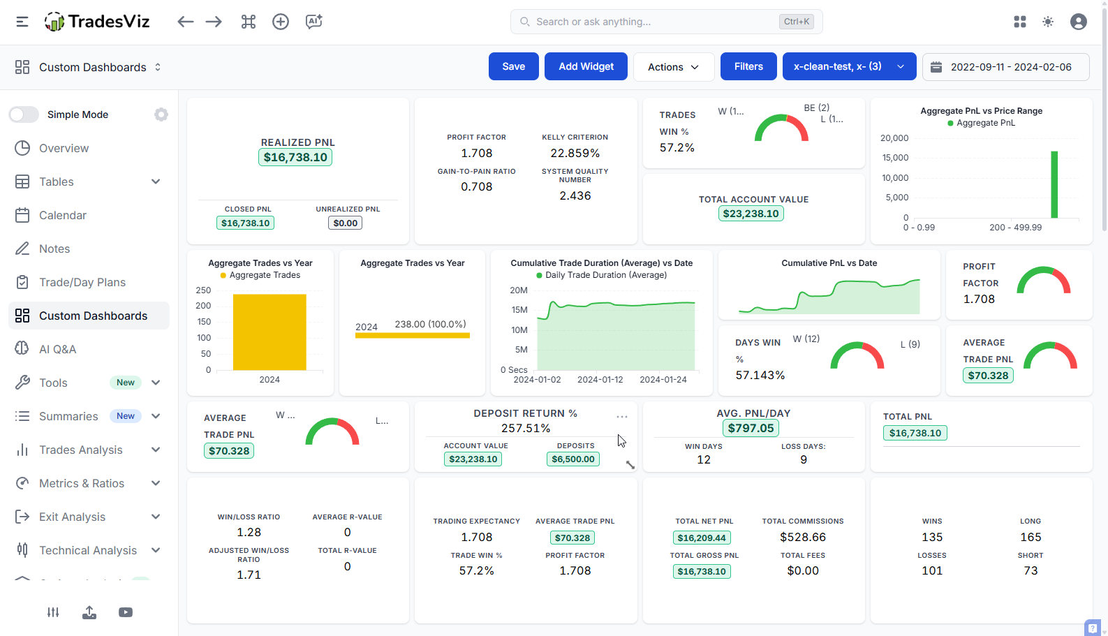Click the search or ask anything field
This screenshot has width=1108, height=636.
pyautogui.click(x=656, y=22)
